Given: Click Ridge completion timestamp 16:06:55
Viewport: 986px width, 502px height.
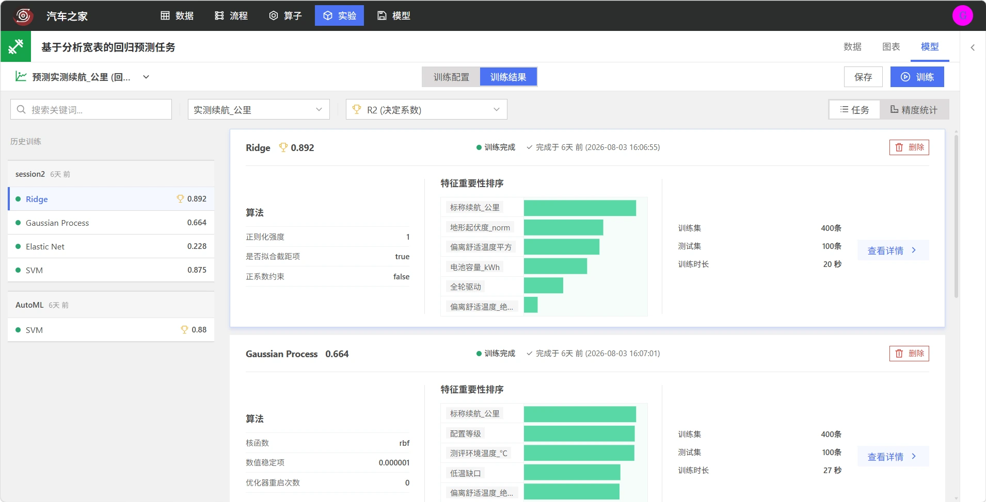Looking at the screenshot, I should coord(593,147).
